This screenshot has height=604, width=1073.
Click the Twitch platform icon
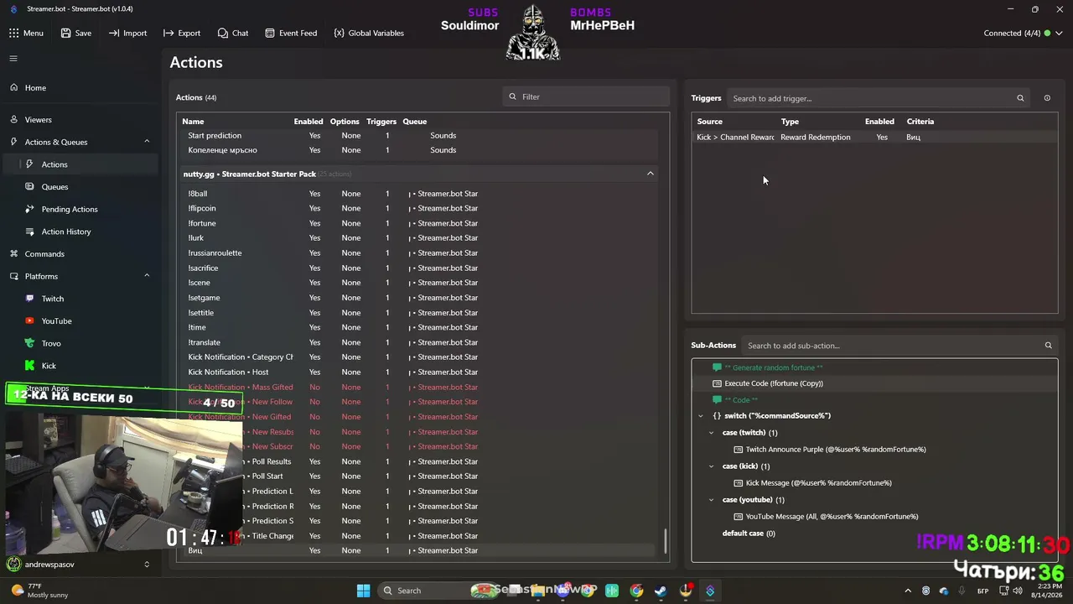tap(30, 299)
